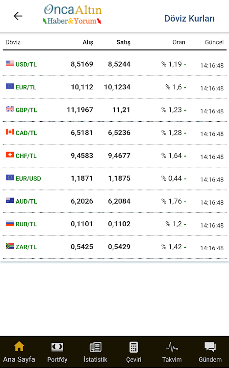Open the Portföy money icon
Viewport: 229px width, 368px height.
tap(57, 347)
